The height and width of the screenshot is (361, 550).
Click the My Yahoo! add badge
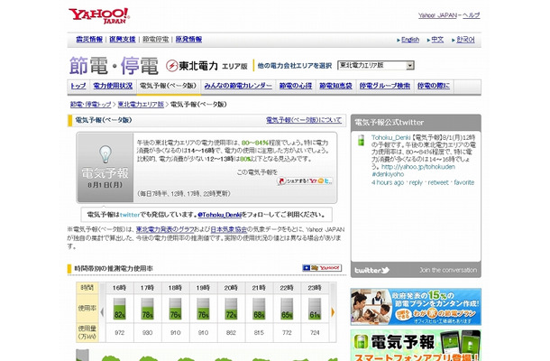(x=322, y=268)
